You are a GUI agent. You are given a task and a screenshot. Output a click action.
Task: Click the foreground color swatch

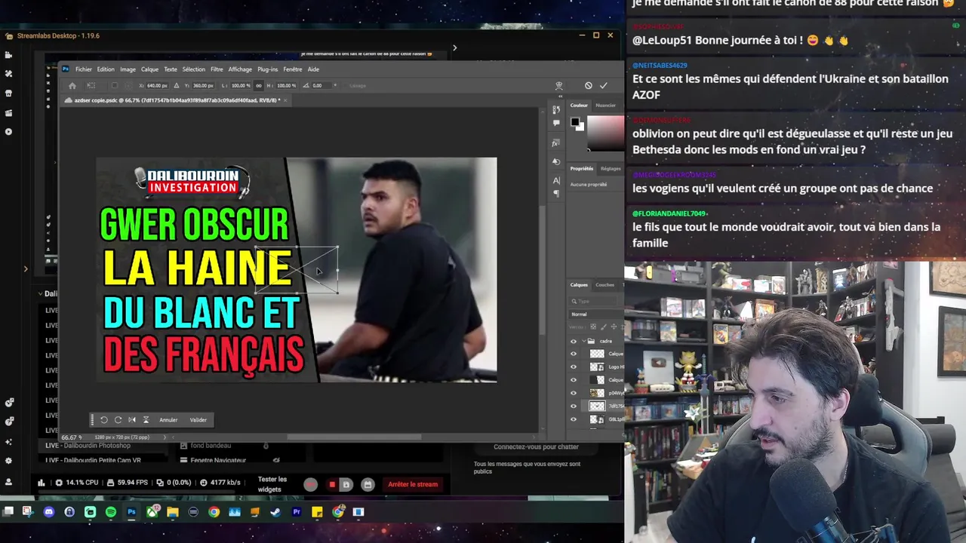click(574, 121)
